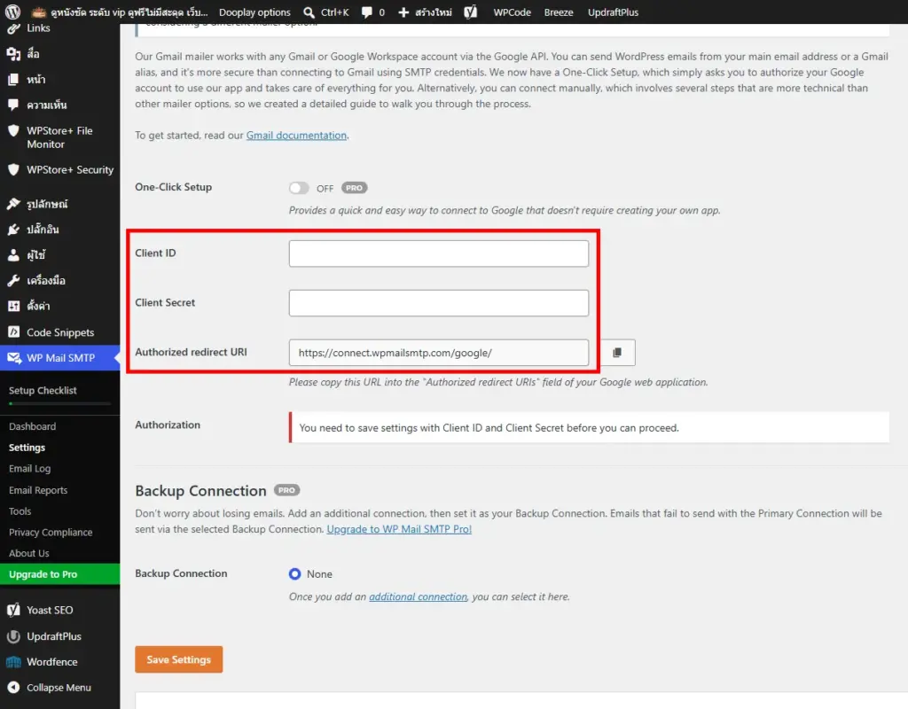
Task: Open the additional connection link
Action: tap(419, 596)
